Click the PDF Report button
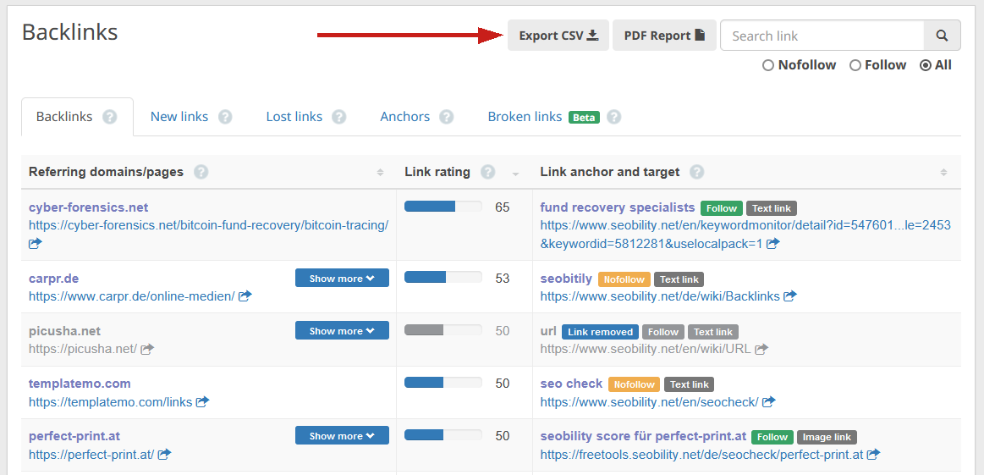Image resolution: width=984 pixels, height=475 pixels. click(664, 36)
